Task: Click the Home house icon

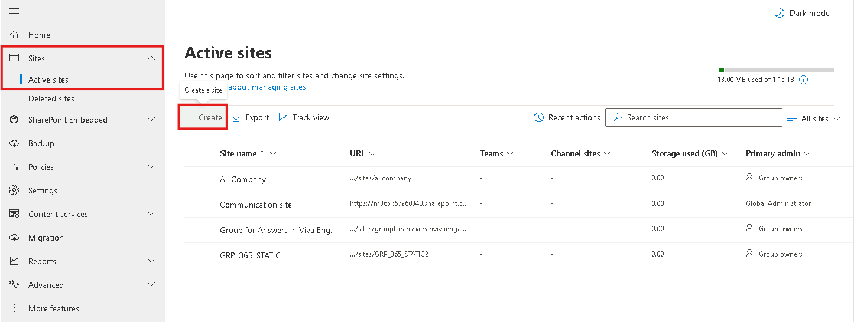Action: pyautogui.click(x=15, y=35)
